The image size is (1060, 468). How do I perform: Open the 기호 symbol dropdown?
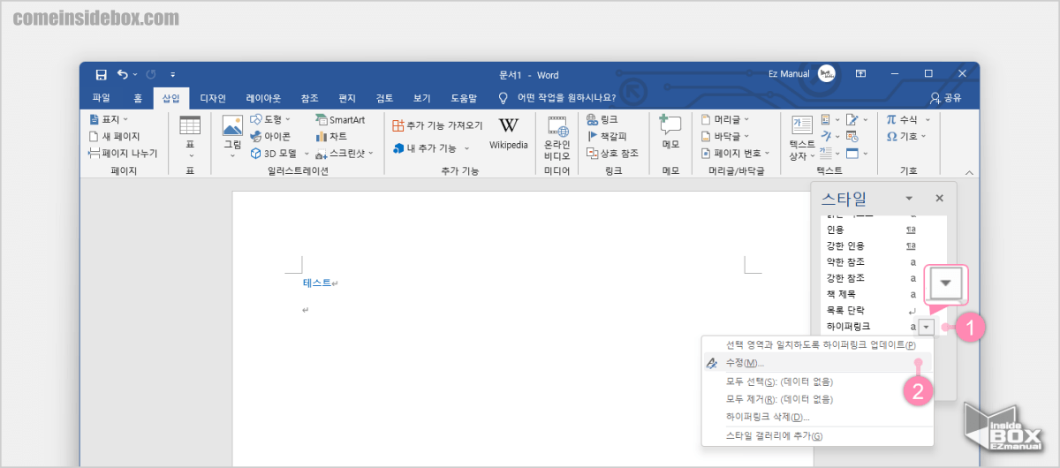tap(907, 136)
